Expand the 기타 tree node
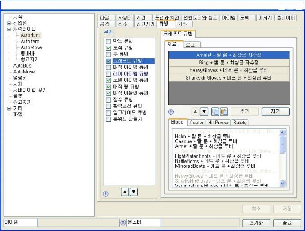Image resolution: width=305 pixels, height=231 pixels. (9, 108)
